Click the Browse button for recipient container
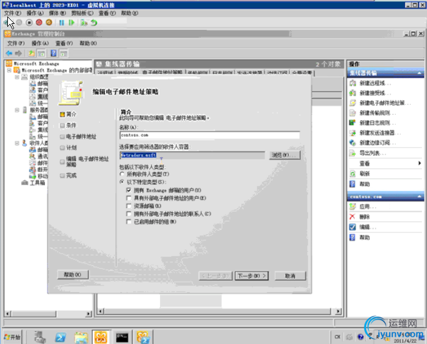The height and width of the screenshot is (344, 427). (285, 155)
